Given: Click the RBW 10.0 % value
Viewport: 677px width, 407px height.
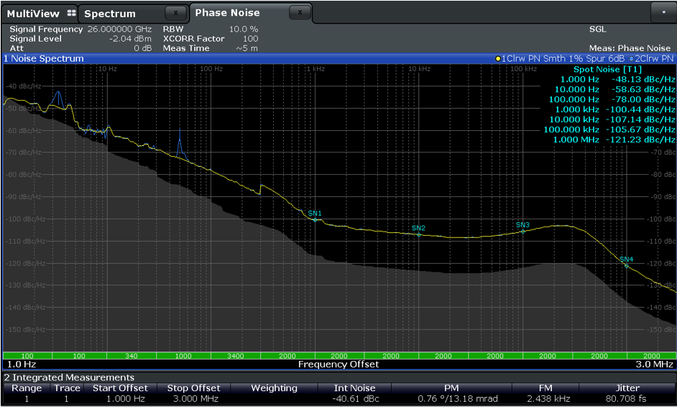Looking at the screenshot, I should [244, 29].
